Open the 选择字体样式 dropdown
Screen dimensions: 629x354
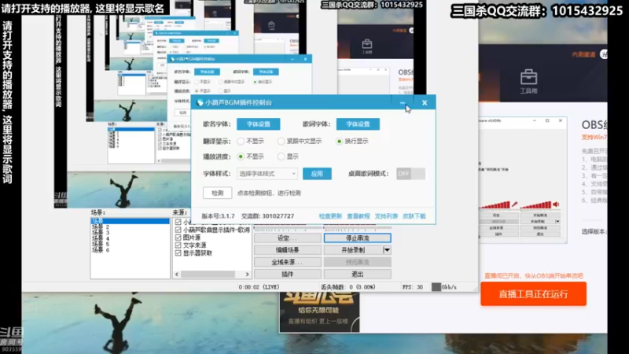point(267,174)
